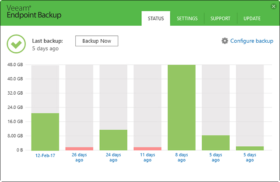Open the Configure backup link
The image size is (280, 182).
click(252, 41)
